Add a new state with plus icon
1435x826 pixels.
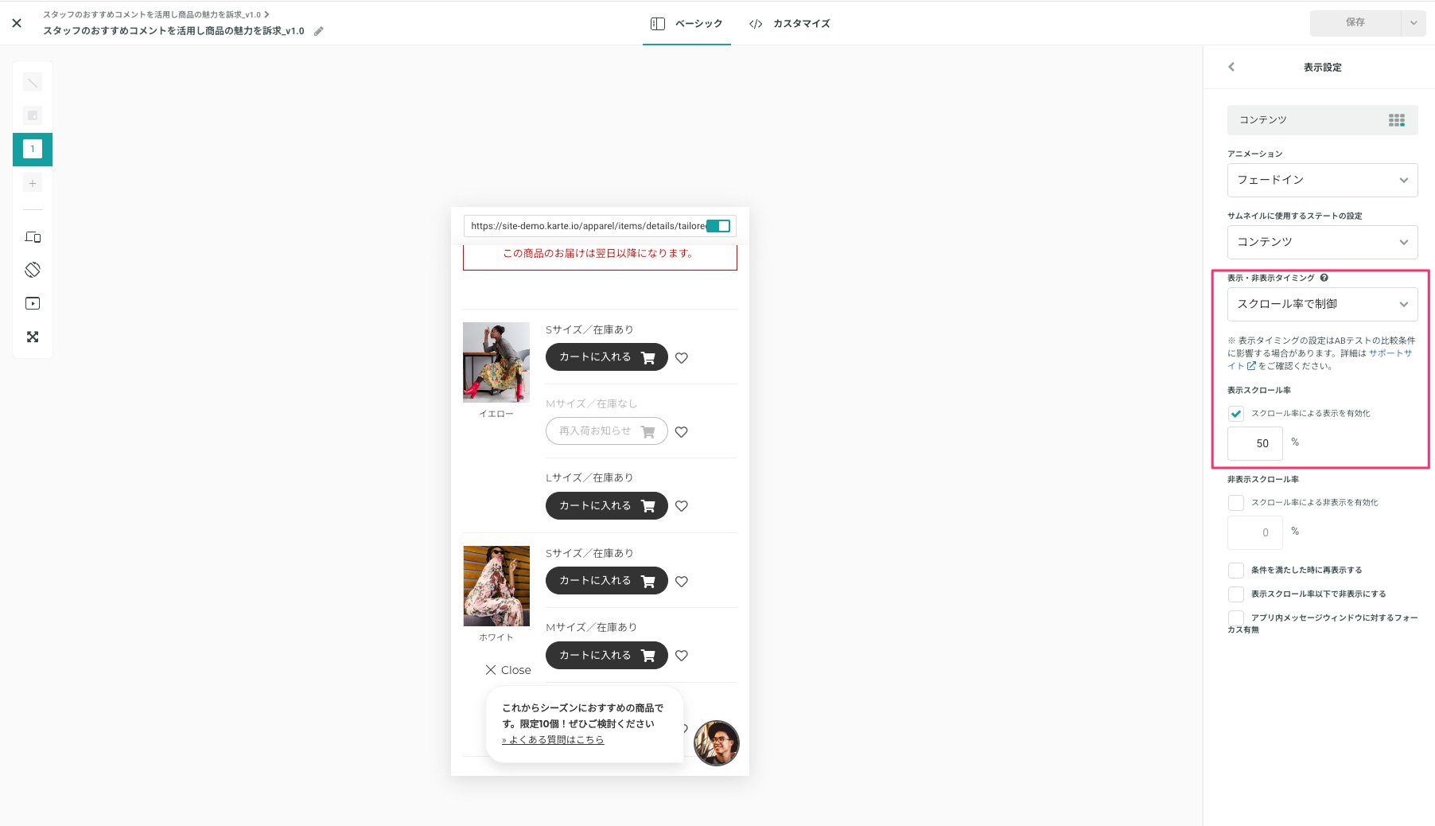coord(33,183)
